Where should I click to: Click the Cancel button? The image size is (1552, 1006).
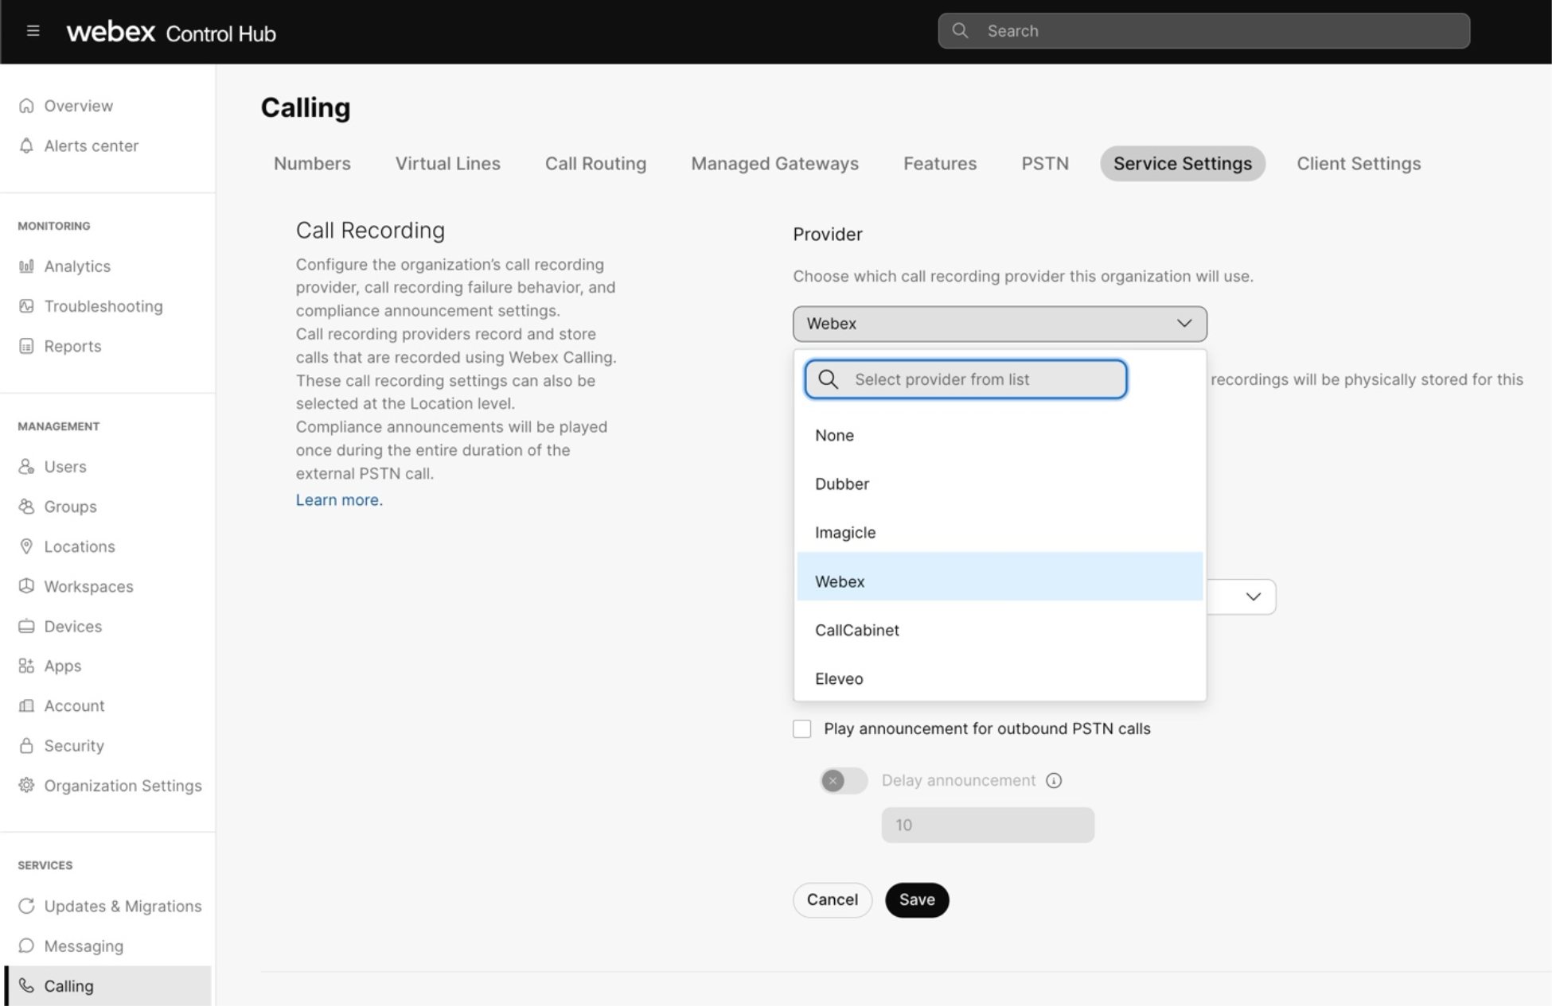(x=833, y=899)
